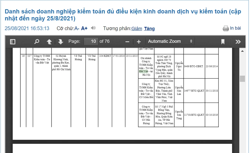This screenshot has width=250, height=153.
Task: Open the bookmark current view icon
Action: point(223,42)
